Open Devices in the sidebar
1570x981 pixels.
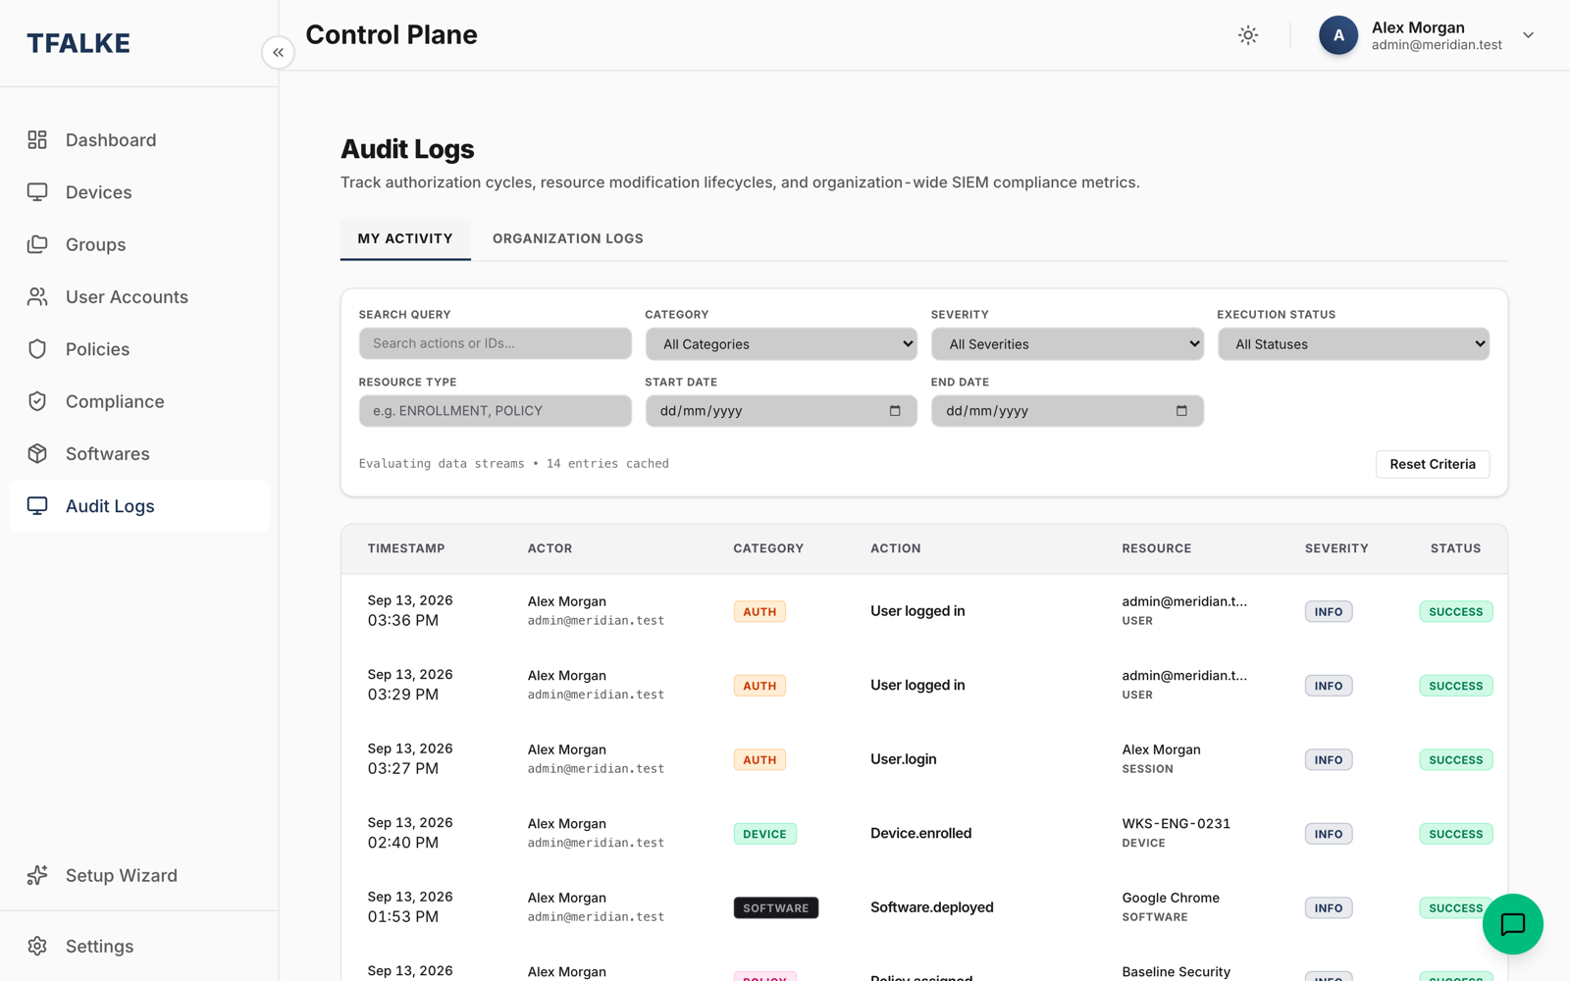tap(139, 192)
